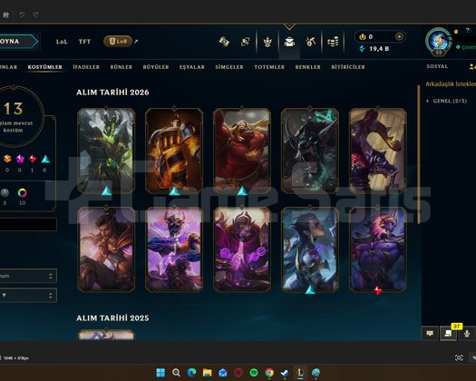Select the BİTİRİCİLER tab
476x381 pixels.
click(x=348, y=67)
